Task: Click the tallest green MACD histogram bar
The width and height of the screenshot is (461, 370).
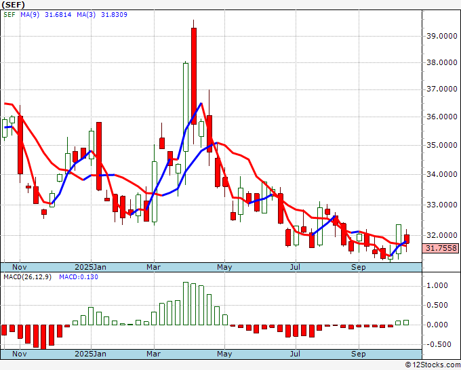Action: pos(186,303)
